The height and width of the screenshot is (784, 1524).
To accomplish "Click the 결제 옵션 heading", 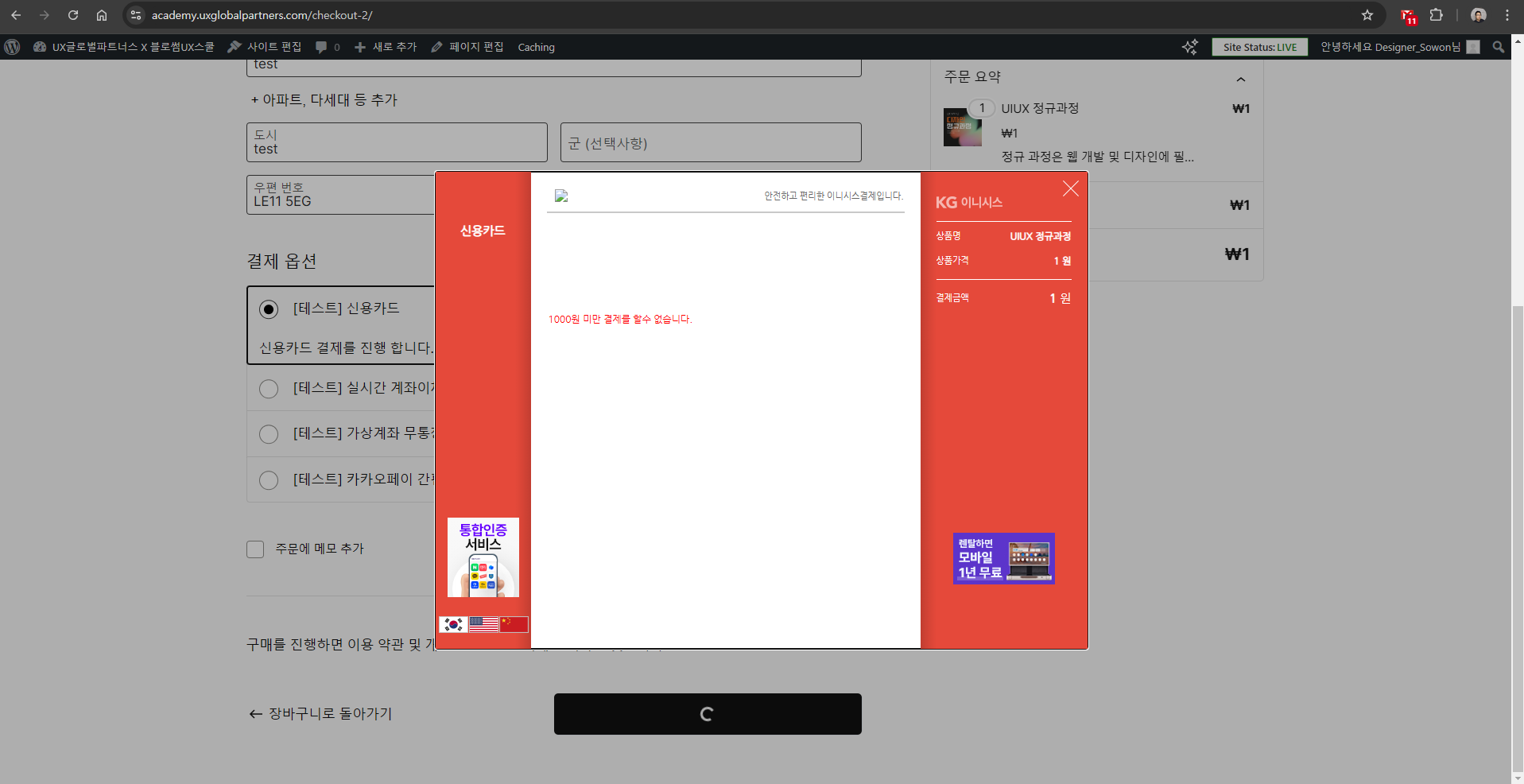I will pyautogui.click(x=281, y=261).
